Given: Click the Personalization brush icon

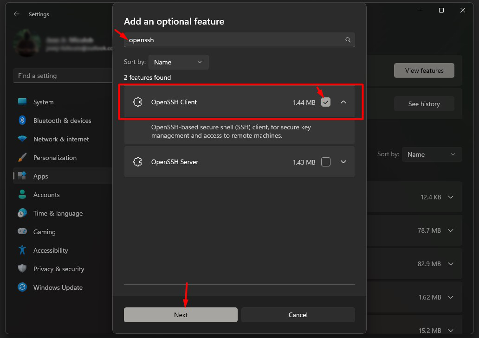Looking at the screenshot, I should click(x=22, y=157).
